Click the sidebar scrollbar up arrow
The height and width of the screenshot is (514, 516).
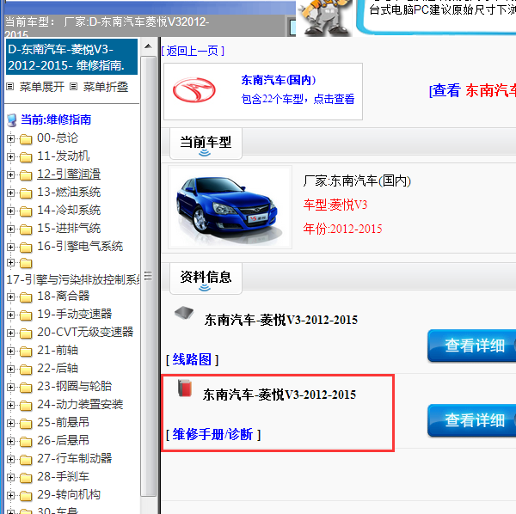pyautogui.click(x=148, y=46)
